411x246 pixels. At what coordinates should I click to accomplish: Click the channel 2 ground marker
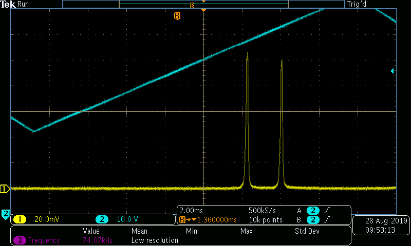[x=5, y=214]
